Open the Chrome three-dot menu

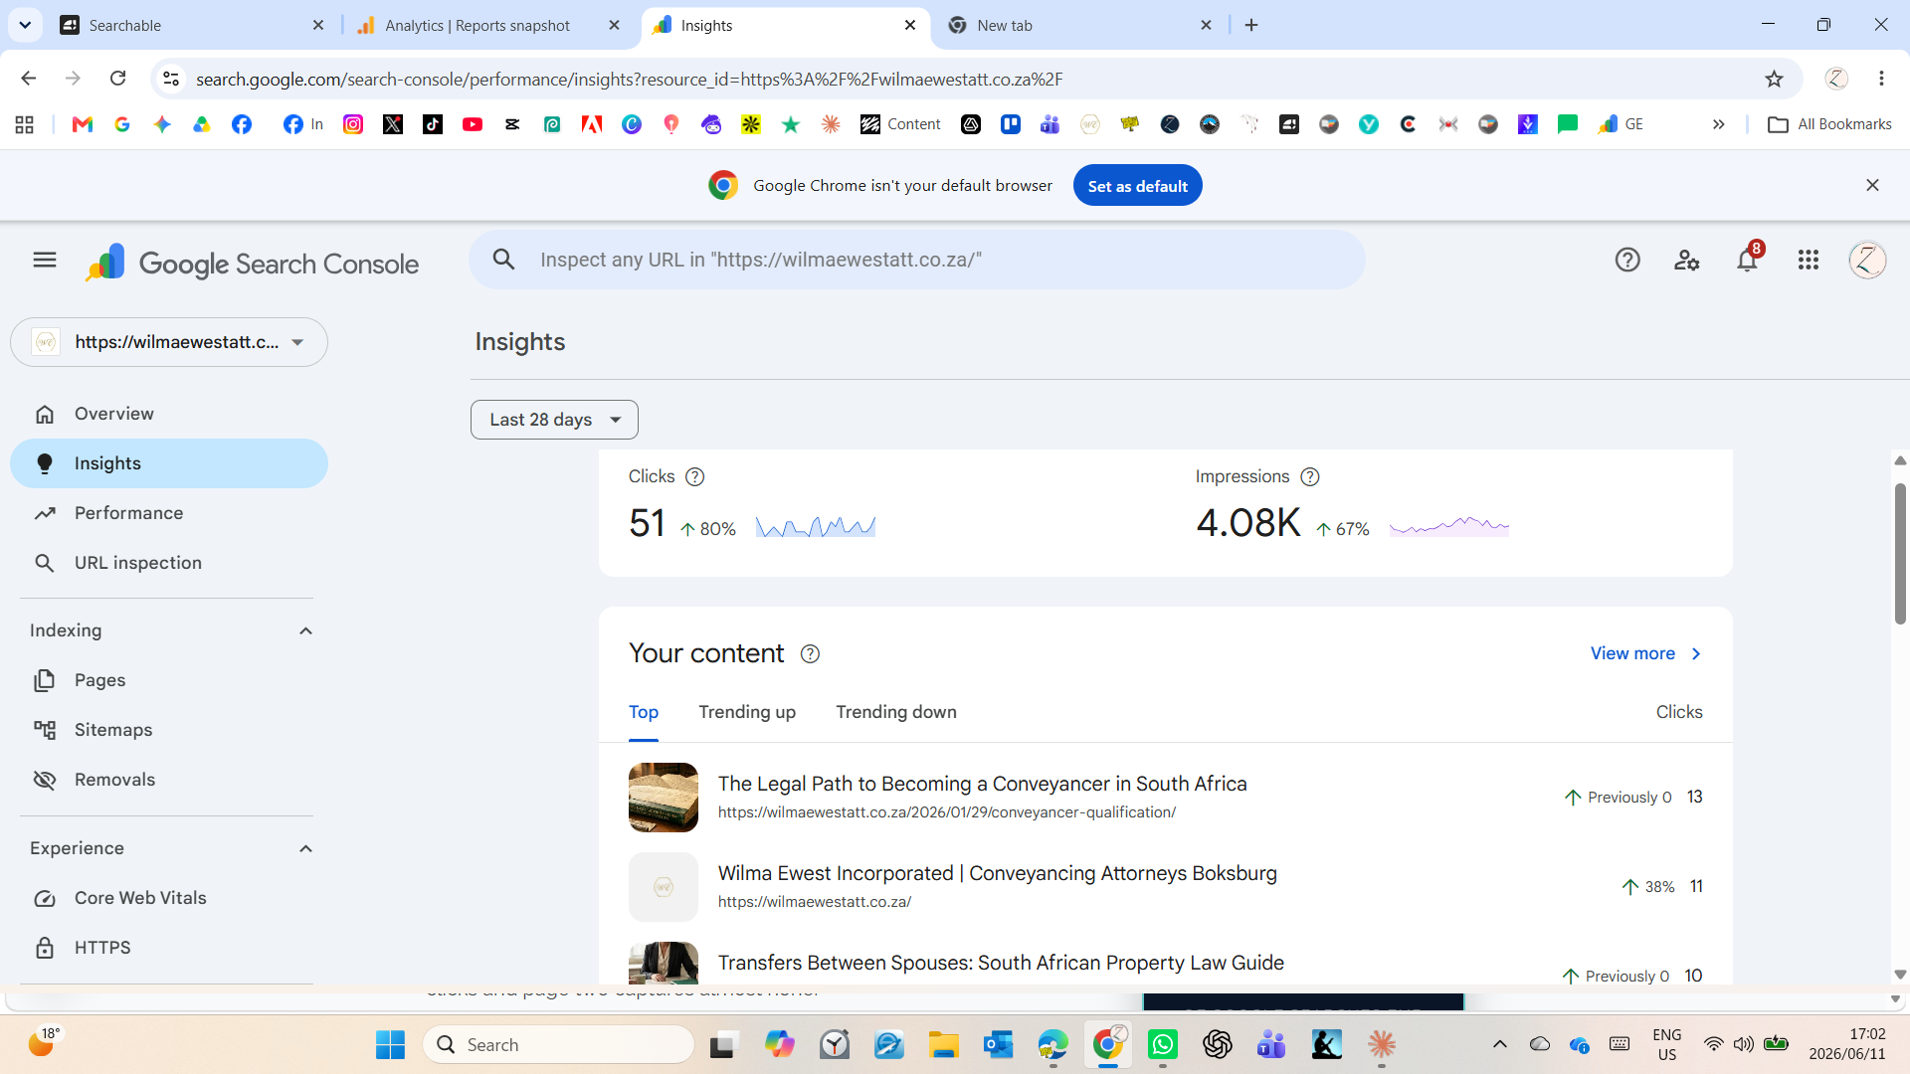pos(1881,79)
